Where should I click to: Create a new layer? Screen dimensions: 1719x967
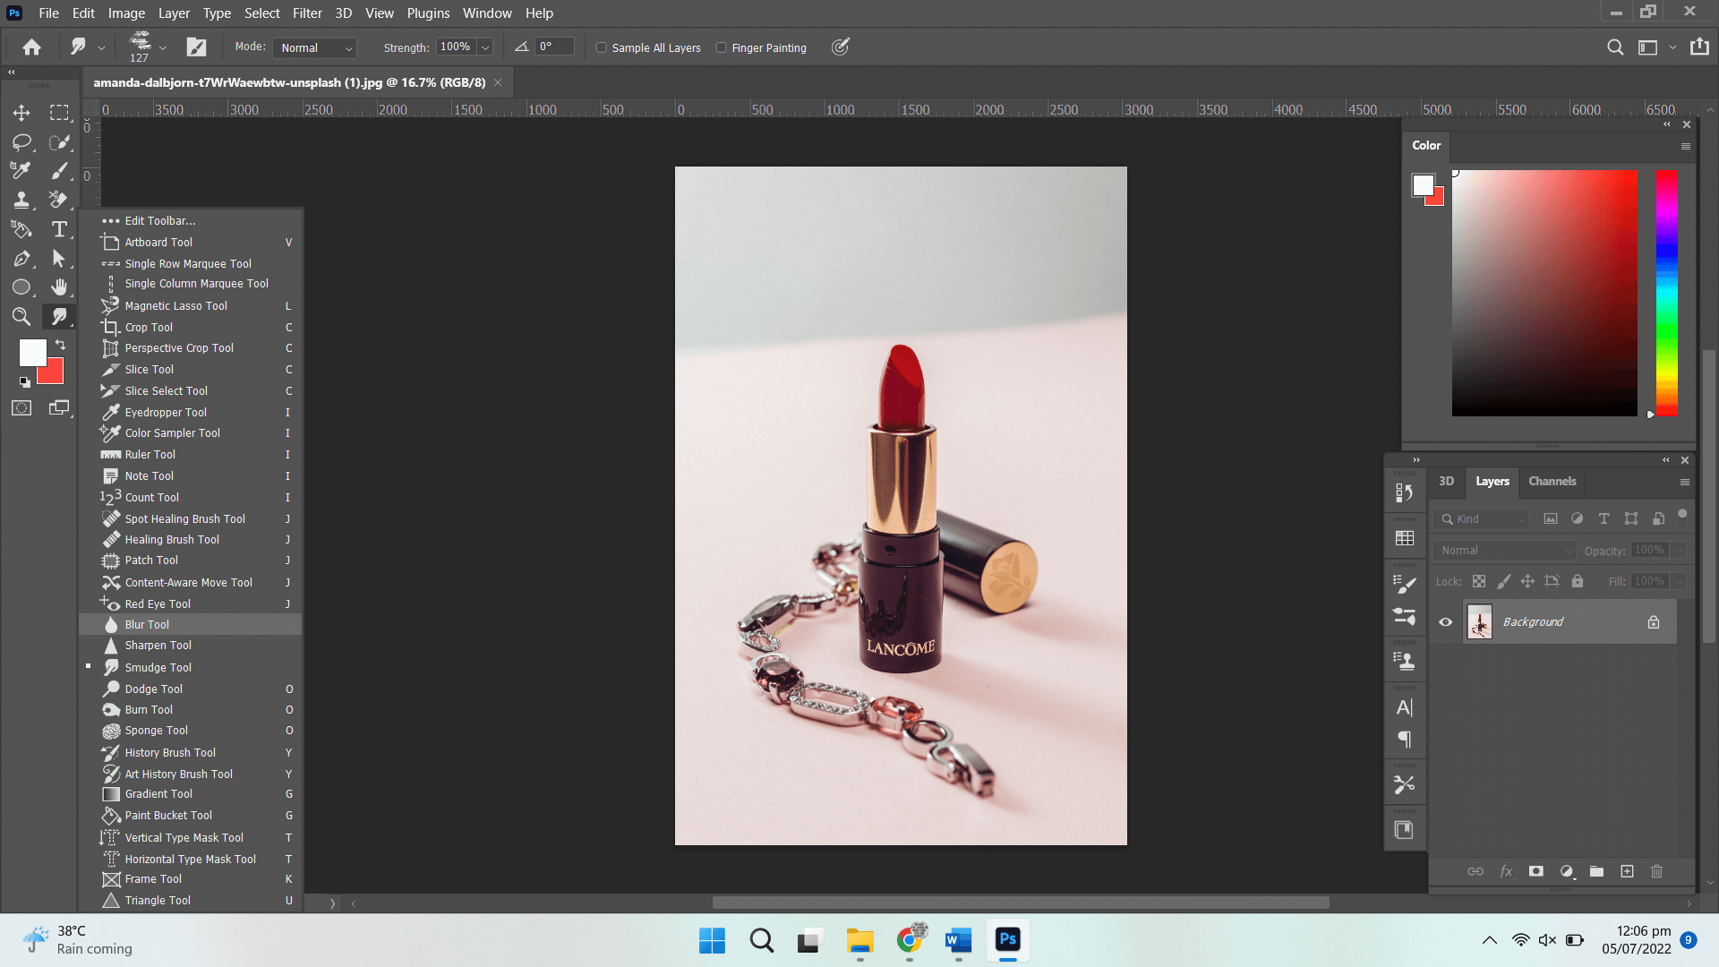[x=1628, y=871]
